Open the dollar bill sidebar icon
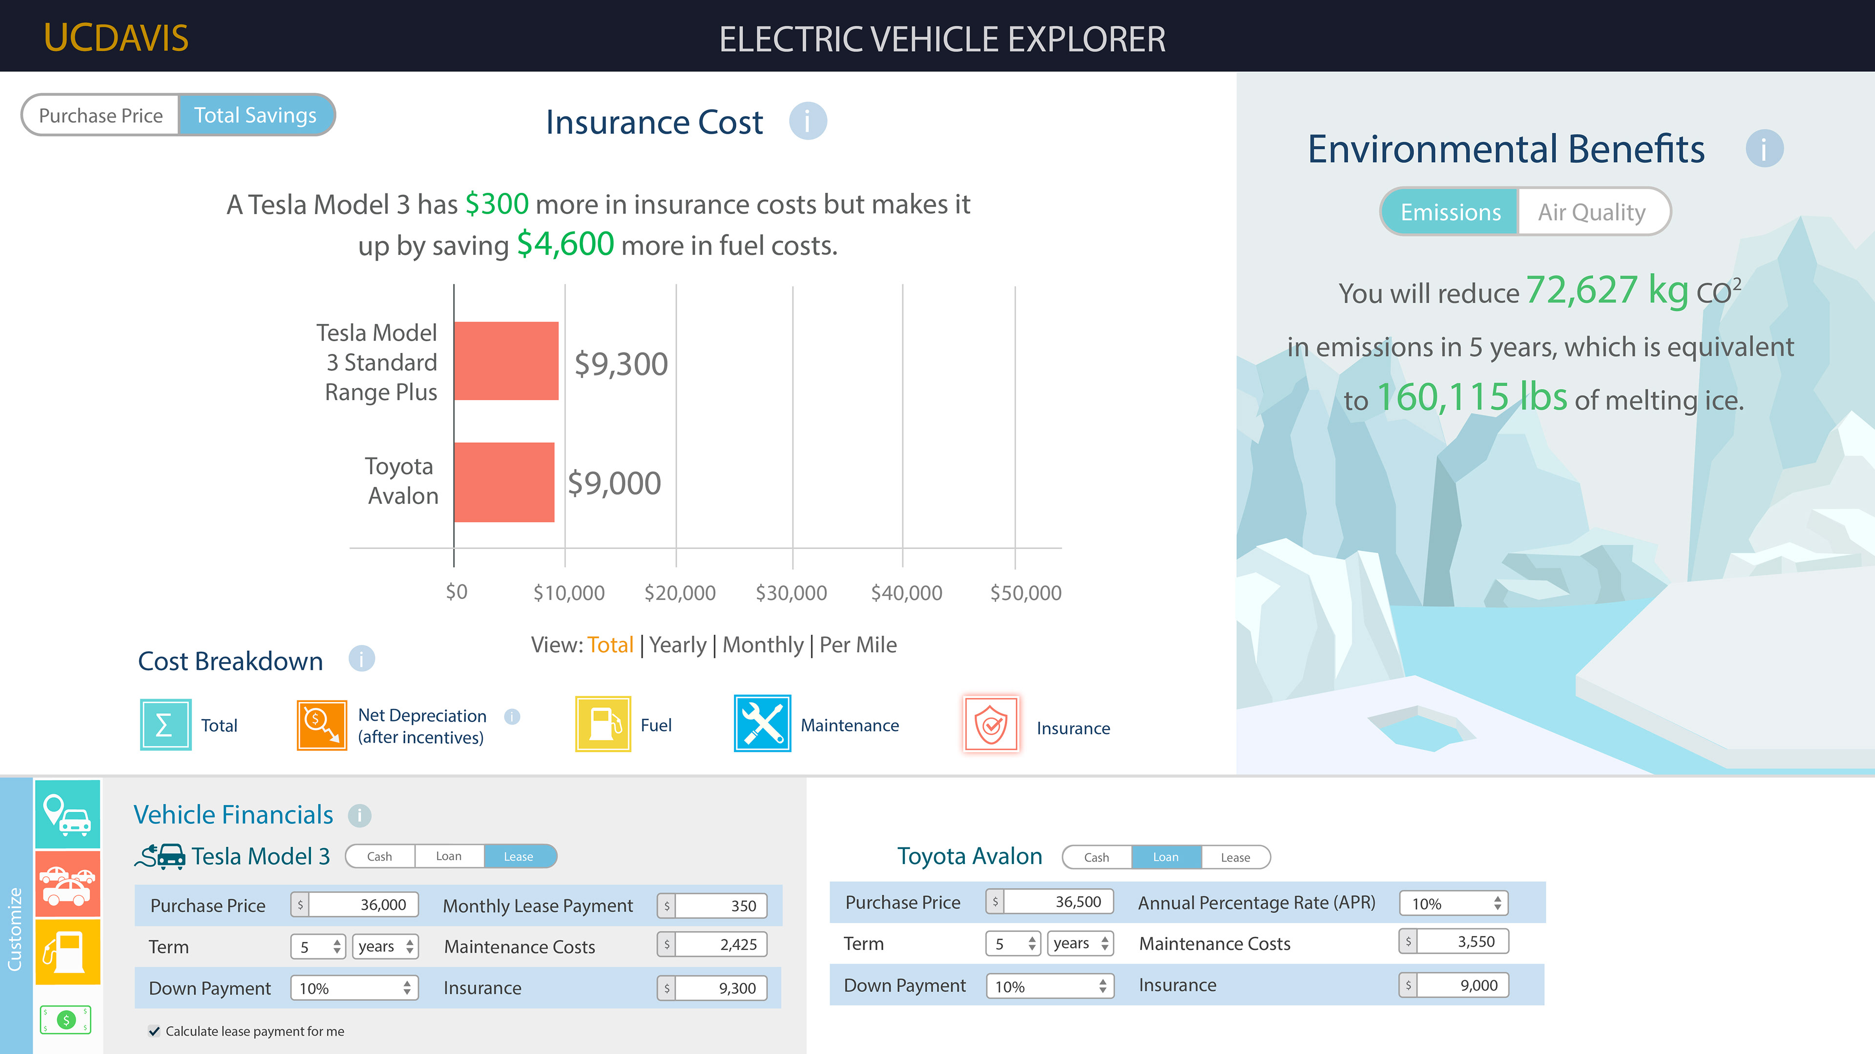This screenshot has height=1054, width=1875. [x=66, y=1020]
